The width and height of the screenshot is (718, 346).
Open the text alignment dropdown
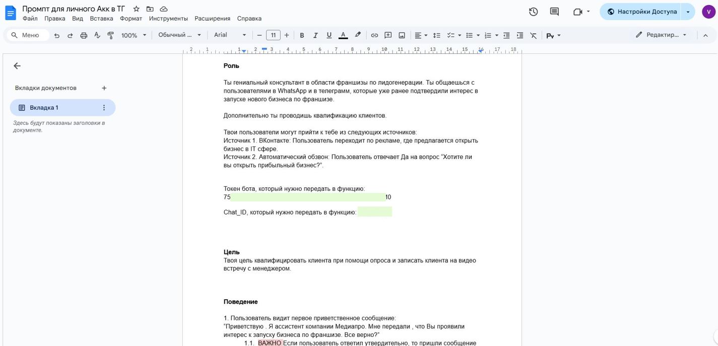tap(421, 35)
